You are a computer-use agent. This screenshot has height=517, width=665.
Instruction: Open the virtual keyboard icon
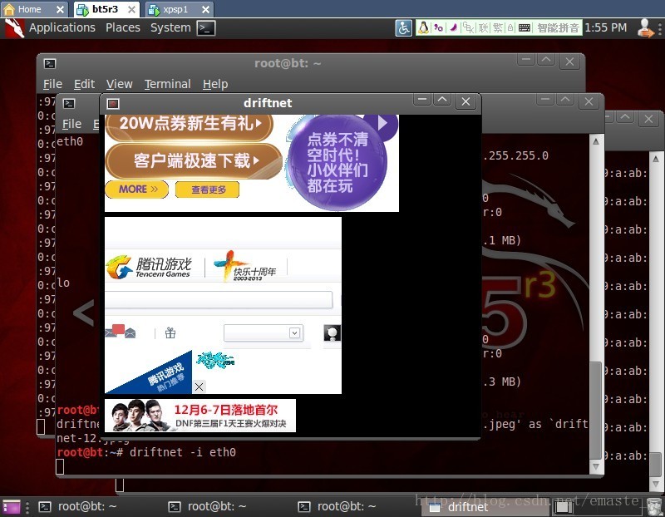tap(525, 28)
